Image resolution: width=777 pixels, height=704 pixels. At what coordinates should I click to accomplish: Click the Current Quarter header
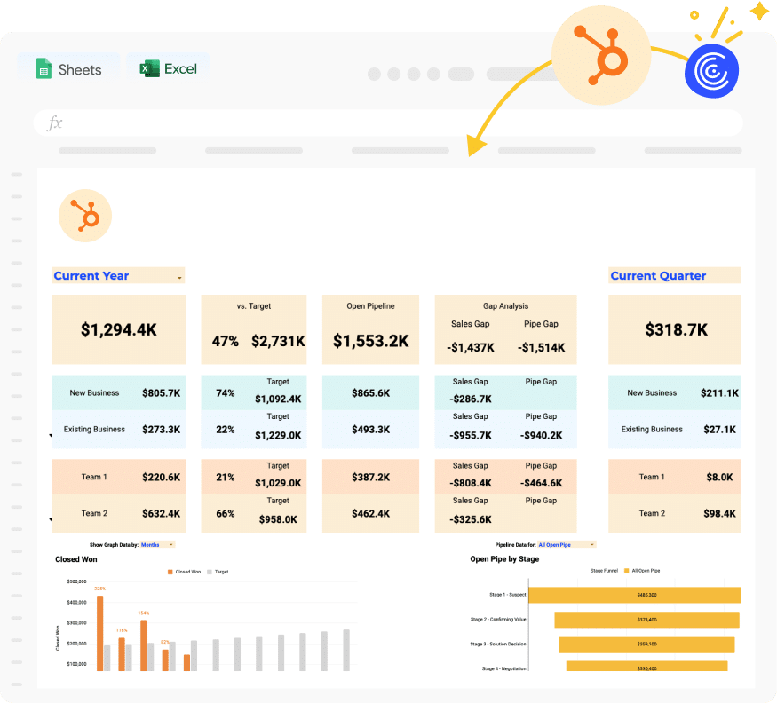(x=674, y=275)
